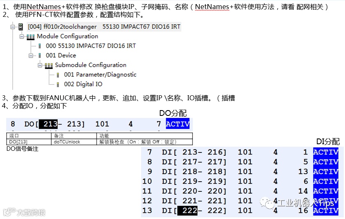Screen dimensions: 345x219
Task: Click the 001 Parameter/Diagnostic submodule icon
Action: pos(58,75)
